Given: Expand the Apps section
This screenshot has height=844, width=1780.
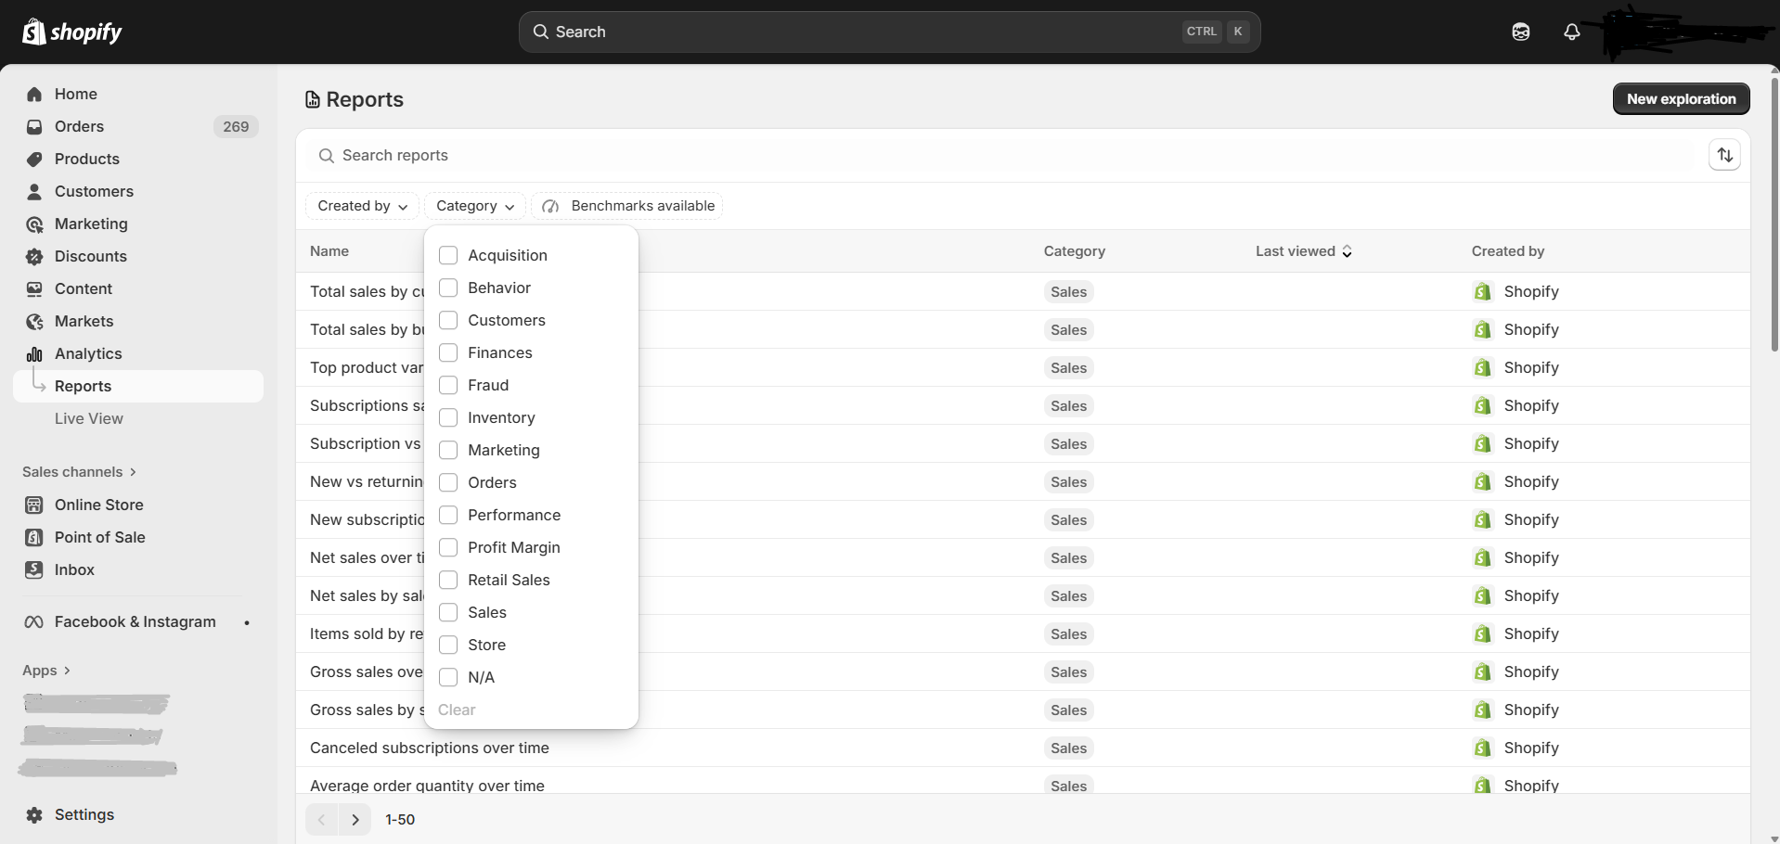Looking at the screenshot, I should pos(46,671).
